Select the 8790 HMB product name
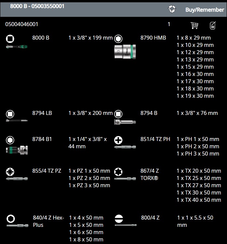Screen dimensions: 227x244 153,38
